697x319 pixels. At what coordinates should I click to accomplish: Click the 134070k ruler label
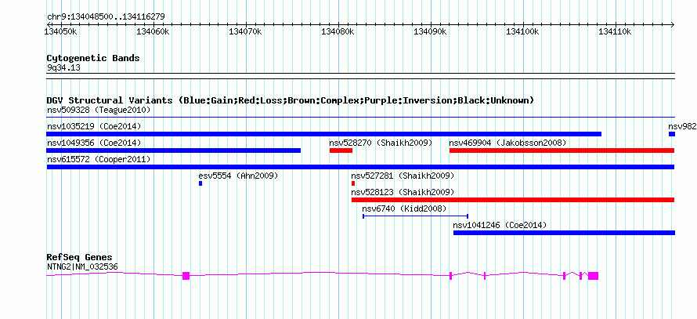[245, 31]
